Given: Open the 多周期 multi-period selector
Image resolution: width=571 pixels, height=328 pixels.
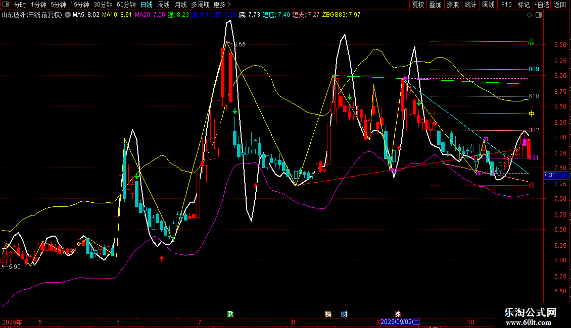Looking at the screenshot, I should click(200, 5).
